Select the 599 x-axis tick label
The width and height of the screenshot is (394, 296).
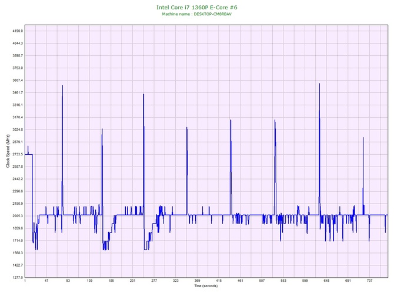click(305, 281)
